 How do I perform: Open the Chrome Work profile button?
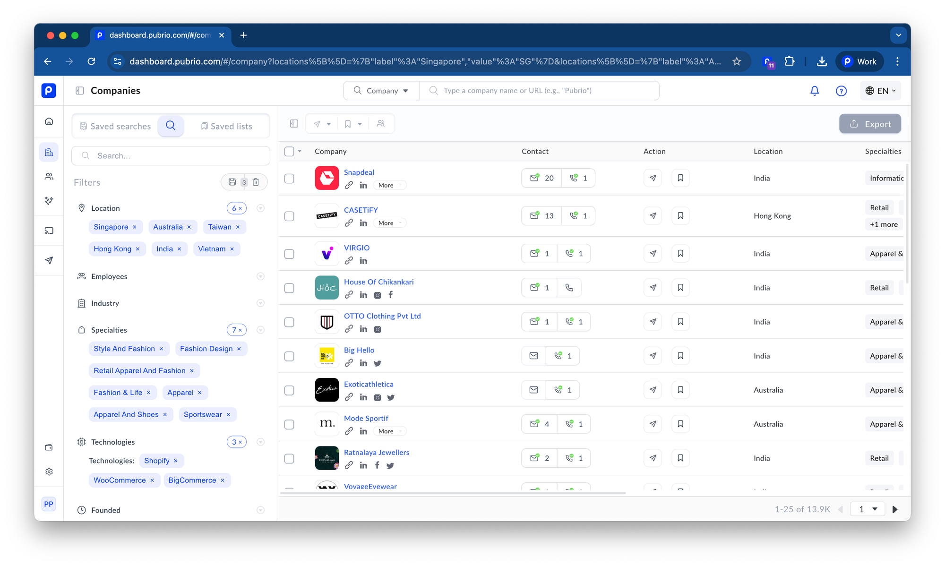click(x=859, y=61)
